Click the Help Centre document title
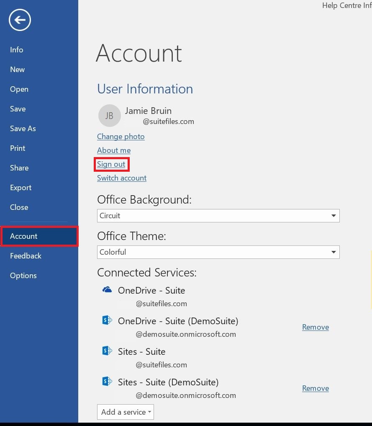372x426 pixels. (x=347, y=5)
